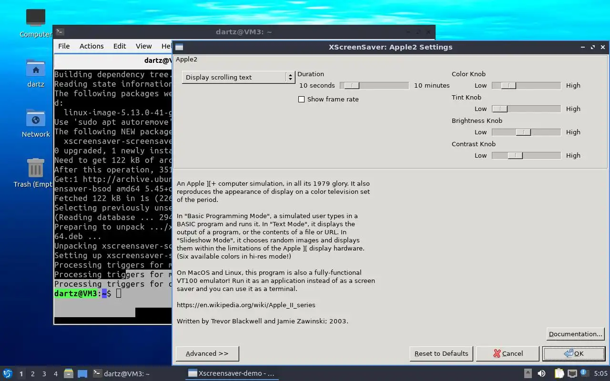Click the Apple2 frame label
The image size is (610, 381).
click(186, 59)
